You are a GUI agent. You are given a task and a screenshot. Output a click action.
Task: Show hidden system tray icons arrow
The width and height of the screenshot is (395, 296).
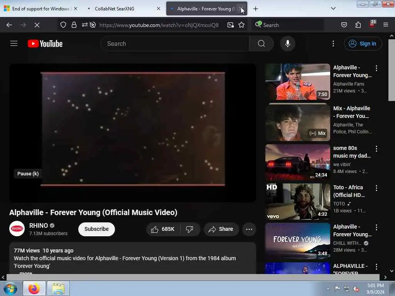pyautogui.click(x=328, y=289)
